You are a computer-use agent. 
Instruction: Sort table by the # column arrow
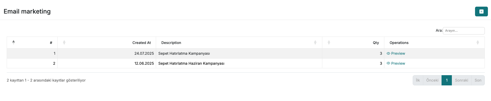(13, 42)
